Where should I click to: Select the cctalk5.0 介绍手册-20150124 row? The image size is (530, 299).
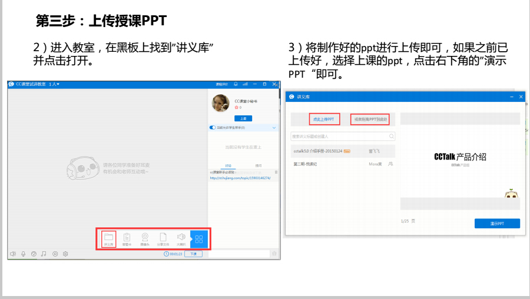[x=343, y=151]
